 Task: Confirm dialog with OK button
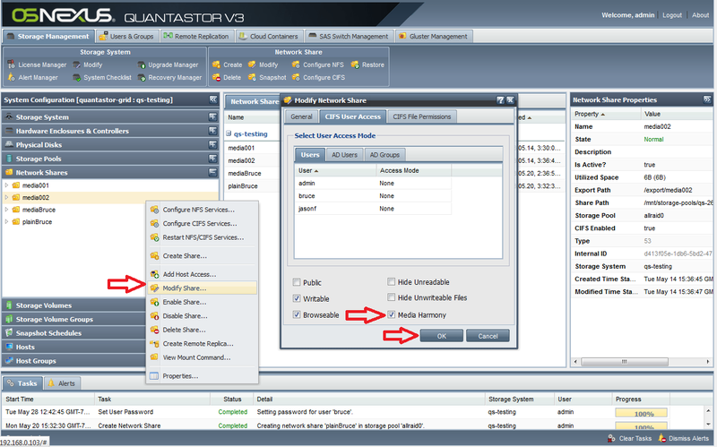441,337
